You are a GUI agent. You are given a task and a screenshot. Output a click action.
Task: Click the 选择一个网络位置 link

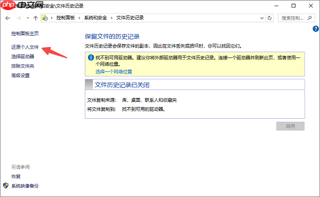(114, 72)
